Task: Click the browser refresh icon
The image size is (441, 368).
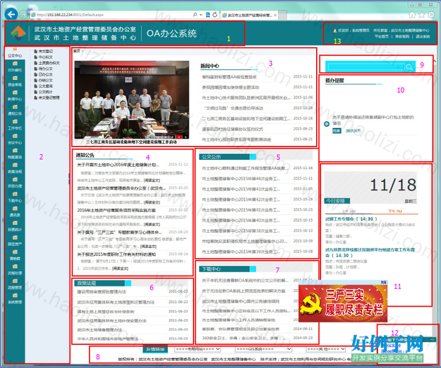Action: (215, 15)
